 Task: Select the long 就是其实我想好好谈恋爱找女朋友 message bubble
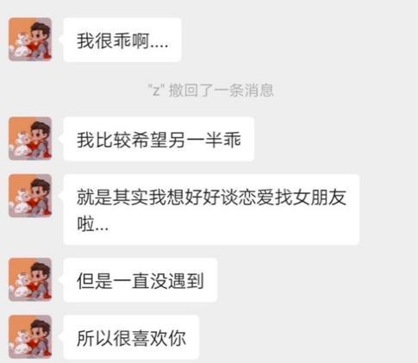211,210
